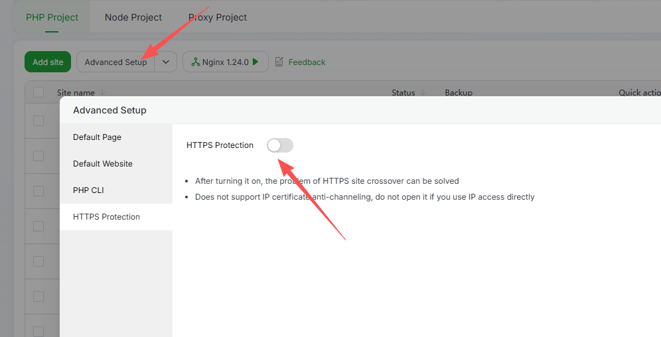Viewport: 661px width, 337px height.
Task: Select Default Website in the setup sidebar
Action: tap(103, 164)
